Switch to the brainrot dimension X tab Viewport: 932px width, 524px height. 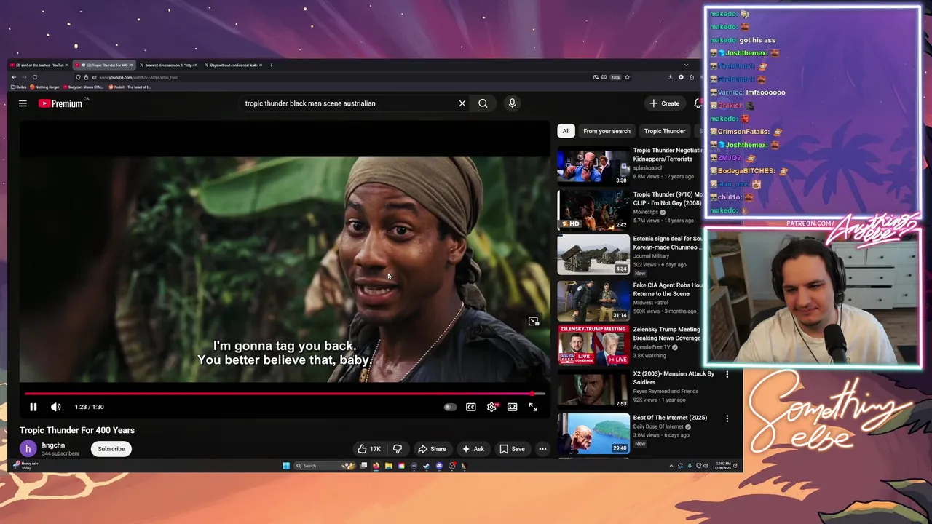point(169,65)
